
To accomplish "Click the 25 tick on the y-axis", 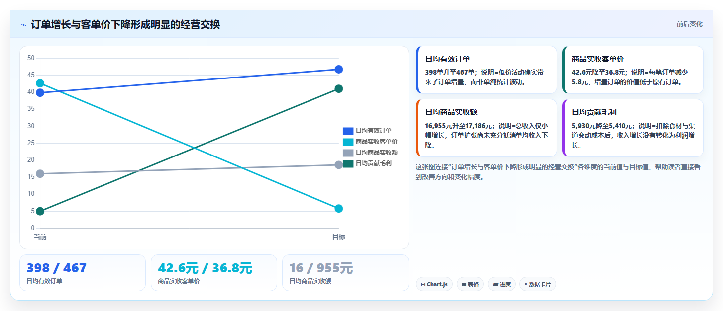I will [31, 143].
